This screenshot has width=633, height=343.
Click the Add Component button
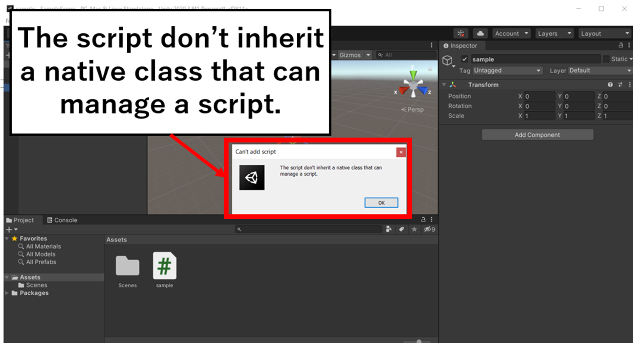[x=537, y=134]
